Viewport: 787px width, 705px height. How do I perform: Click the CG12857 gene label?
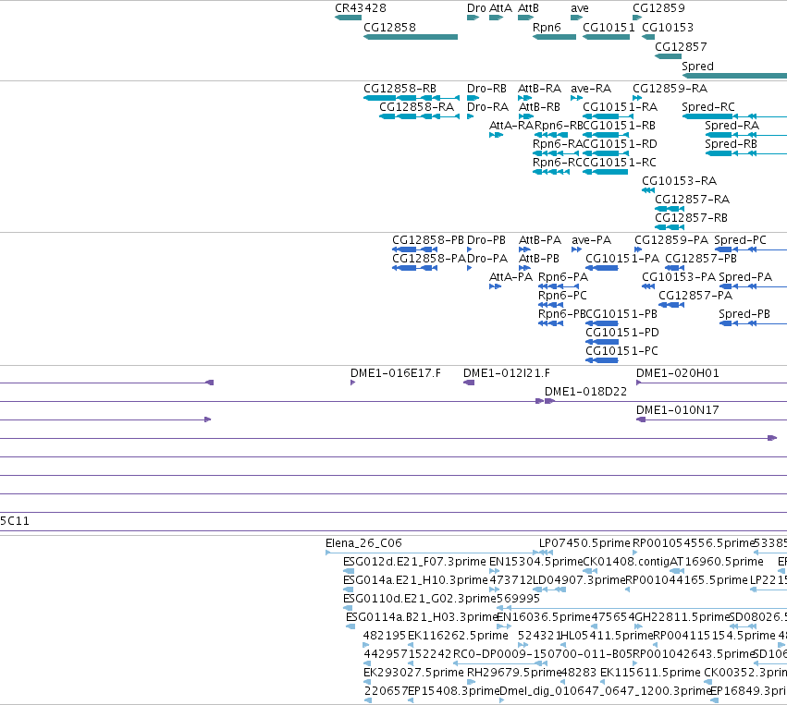click(x=681, y=46)
